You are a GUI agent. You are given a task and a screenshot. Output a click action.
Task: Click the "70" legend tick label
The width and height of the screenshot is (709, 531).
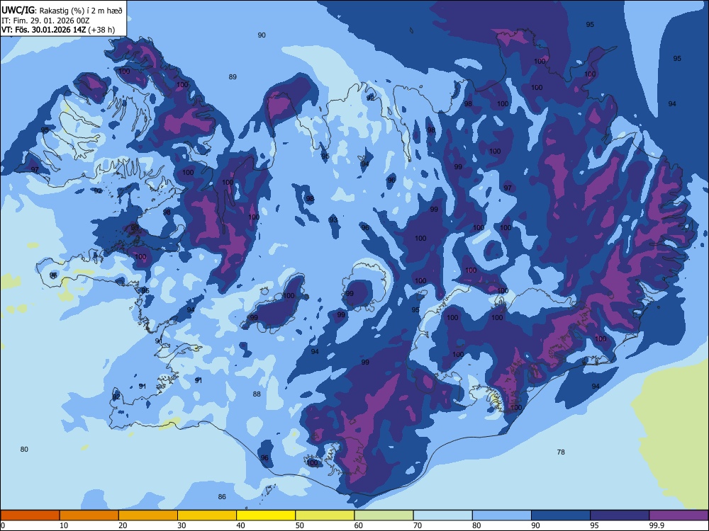click(x=418, y=525)
